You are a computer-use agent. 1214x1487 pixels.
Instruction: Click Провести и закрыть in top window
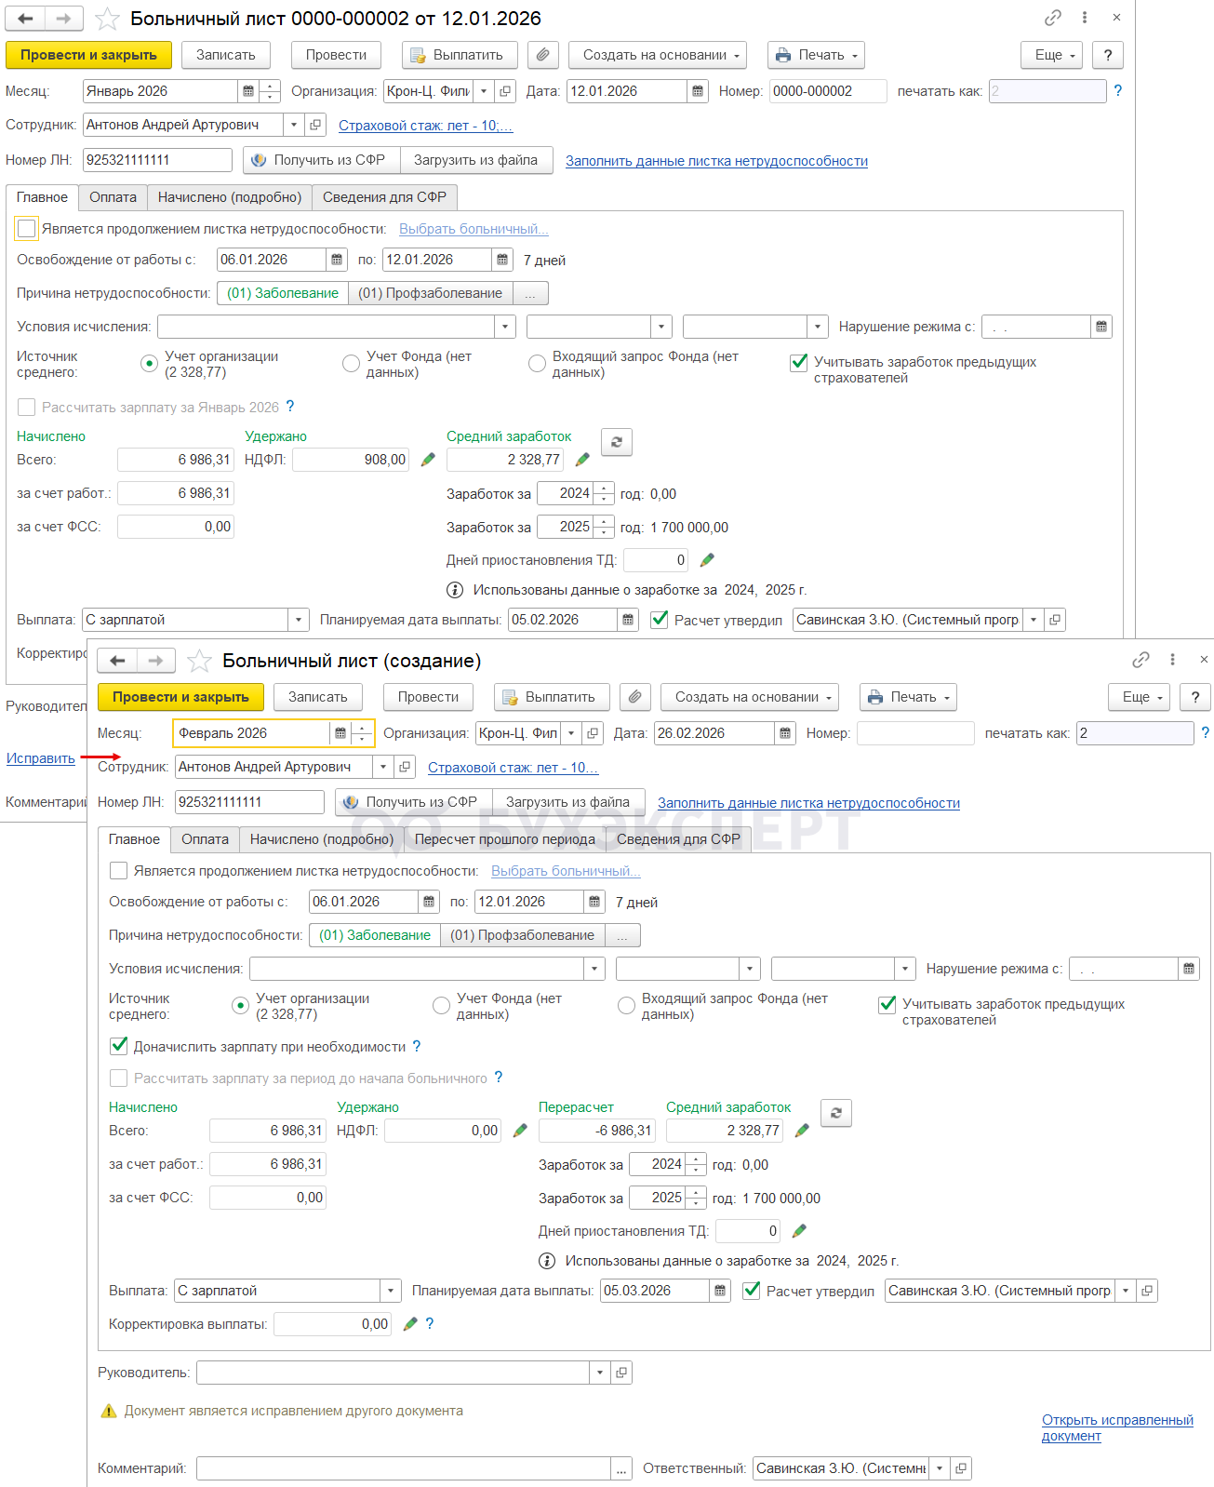(x=88, y=55)
